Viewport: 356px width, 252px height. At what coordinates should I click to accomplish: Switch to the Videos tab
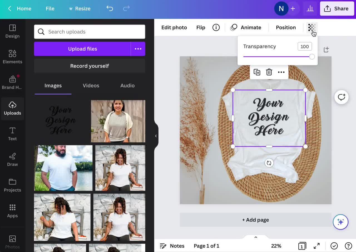click(91, 86)
